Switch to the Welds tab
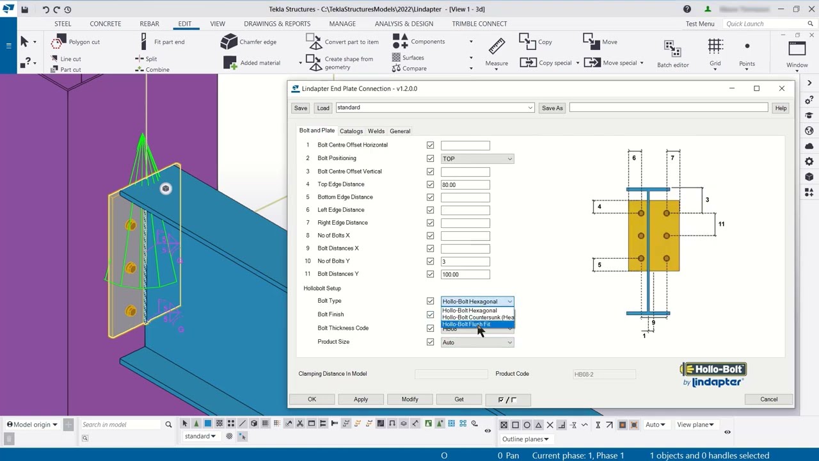819x461 pixels. tap(376, 131)
